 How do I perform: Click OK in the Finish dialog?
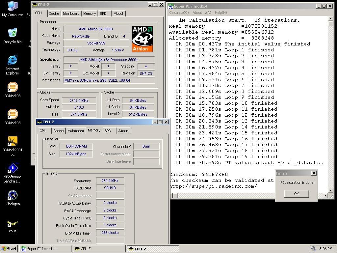pyautogui.click(x=297, y=194)
